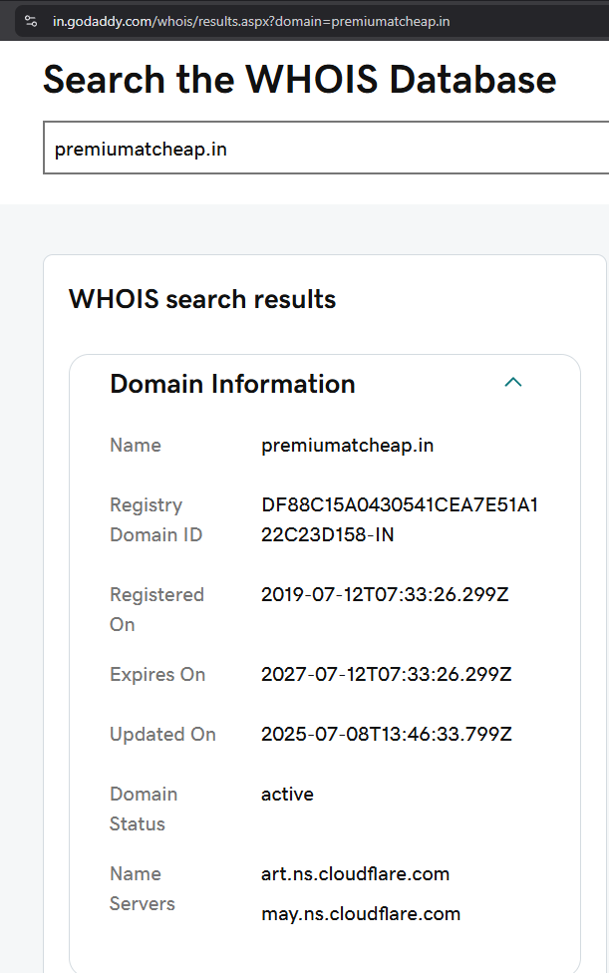The width and height of the screenshot is (609, 973).
Task: Focus the WHOIS domain search field
Action: tap(319, 148)
